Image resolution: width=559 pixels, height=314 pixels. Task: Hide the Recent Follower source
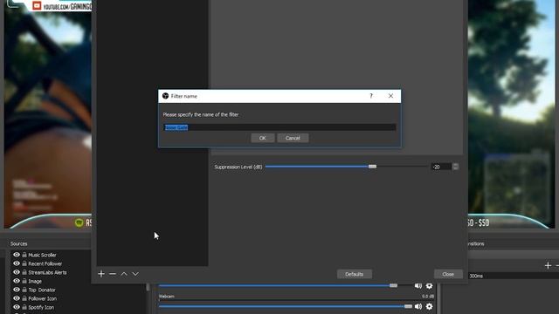pos(17,263)
